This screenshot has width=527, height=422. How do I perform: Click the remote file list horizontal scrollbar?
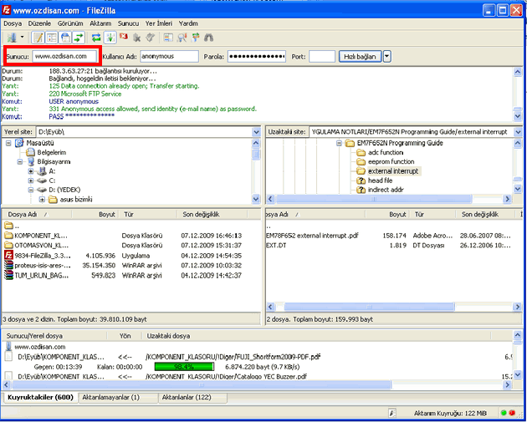369,307
